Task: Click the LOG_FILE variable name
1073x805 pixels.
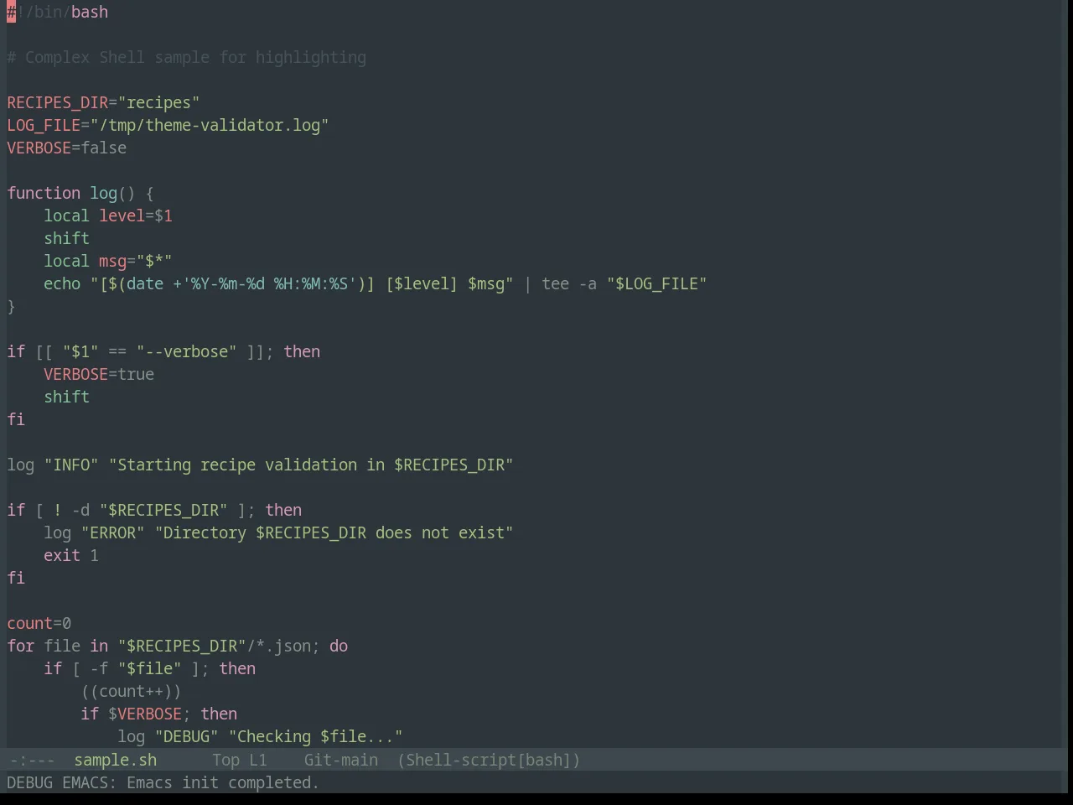Action: click(44, 125)
